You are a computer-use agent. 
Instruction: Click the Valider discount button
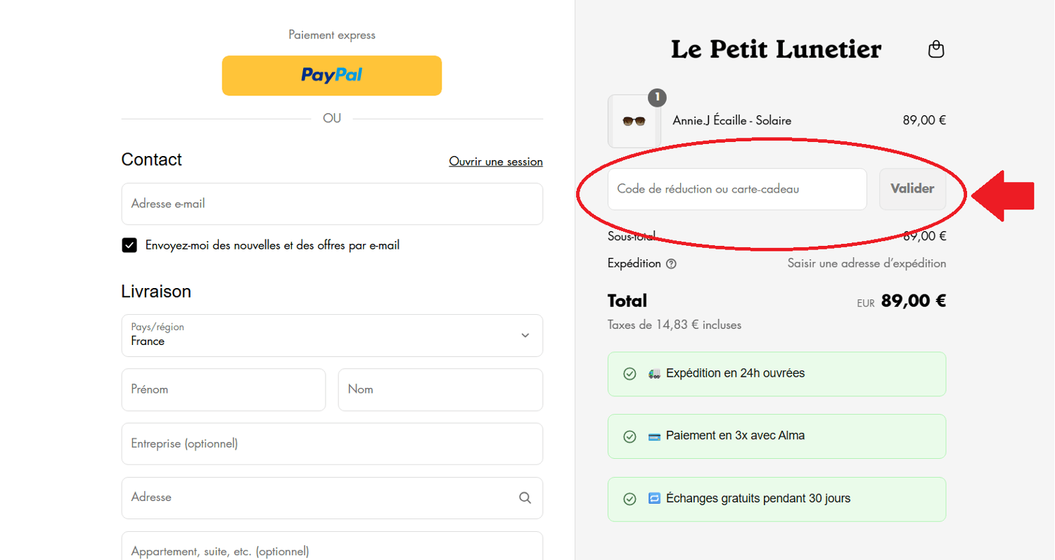click(x=912, y=188)
